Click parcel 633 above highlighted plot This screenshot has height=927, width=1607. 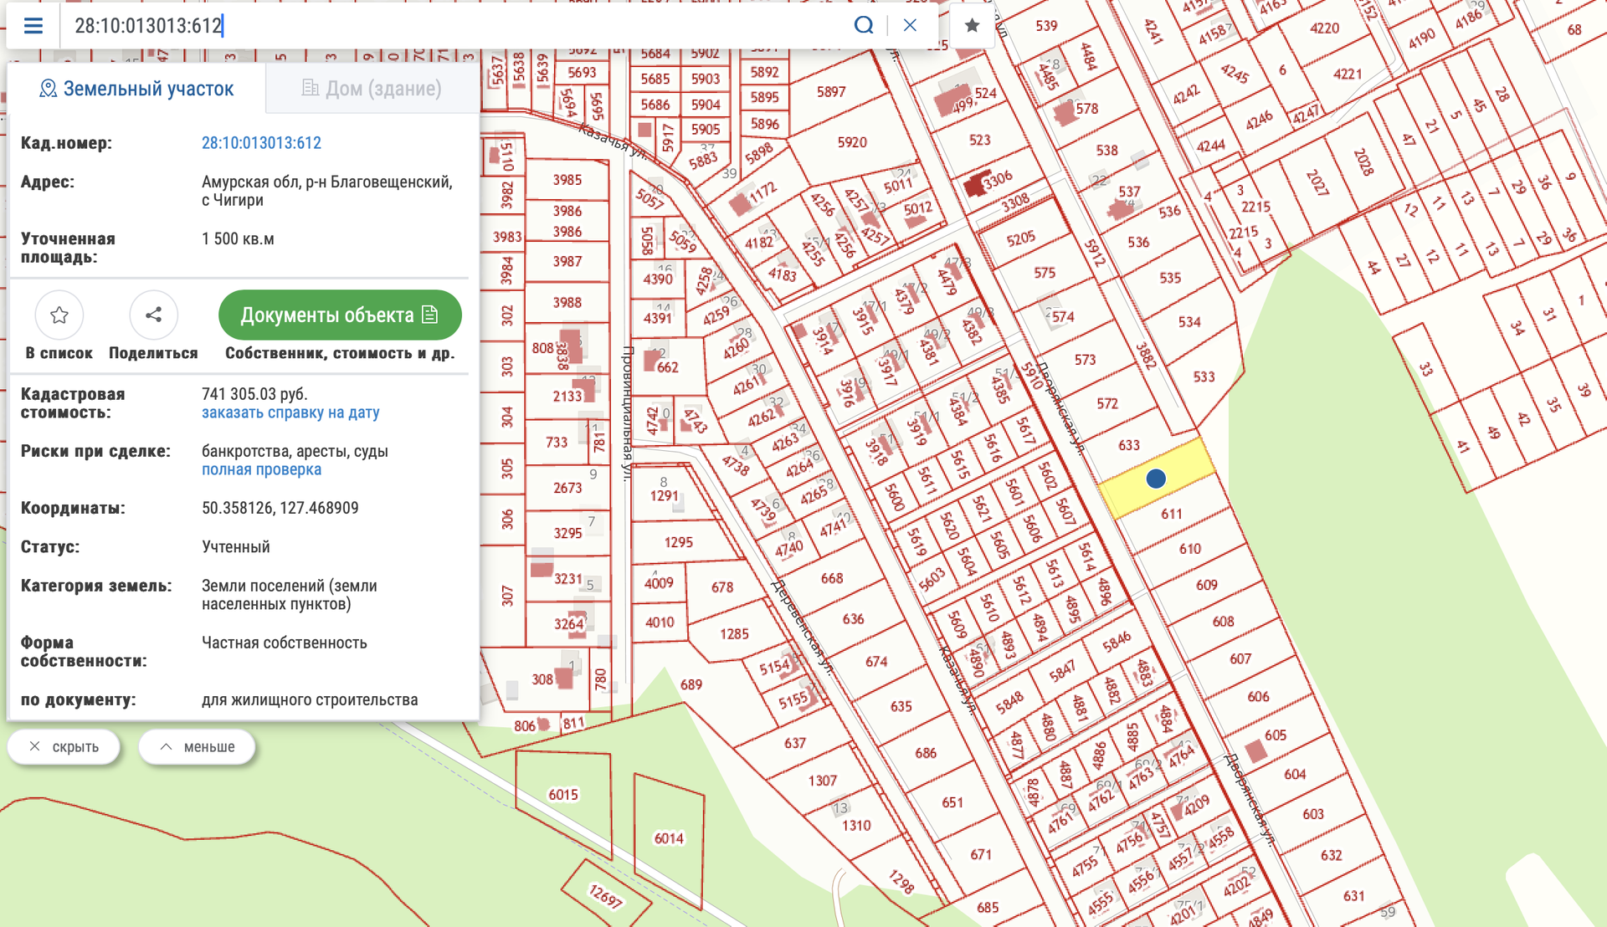[1129, 445]
